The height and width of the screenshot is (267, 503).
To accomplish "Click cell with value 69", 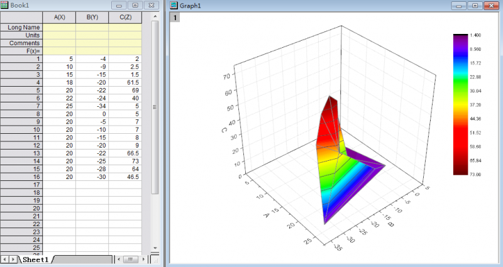I will click(125, 90).
